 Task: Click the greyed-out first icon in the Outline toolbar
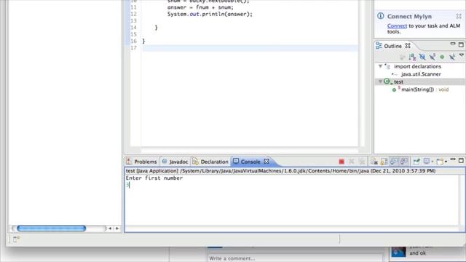(x=402, y=57)
